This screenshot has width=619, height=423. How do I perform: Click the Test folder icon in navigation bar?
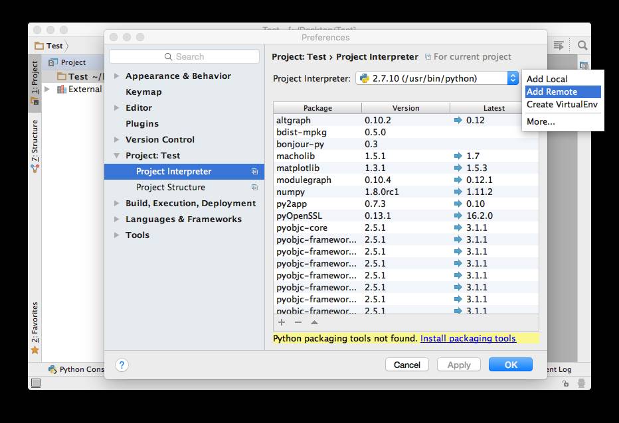click(x=39, y=46)
